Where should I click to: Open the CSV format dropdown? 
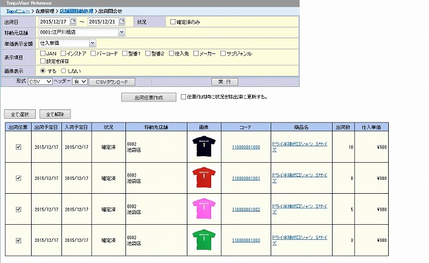(x=40, y=81)
